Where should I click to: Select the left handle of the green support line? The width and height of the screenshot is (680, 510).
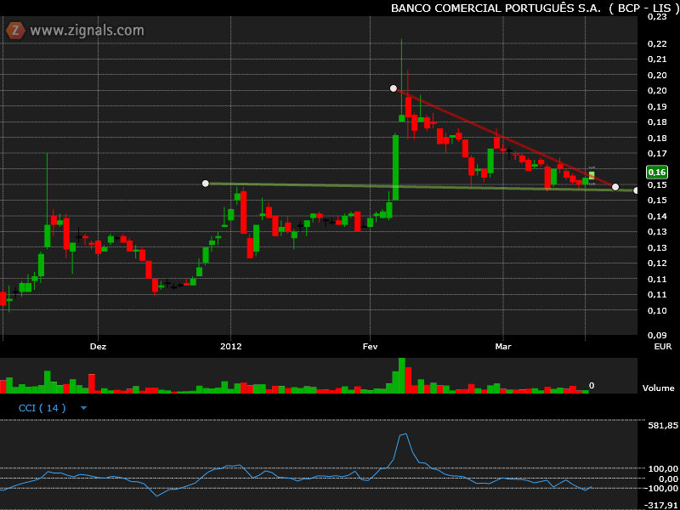[206, 184]
